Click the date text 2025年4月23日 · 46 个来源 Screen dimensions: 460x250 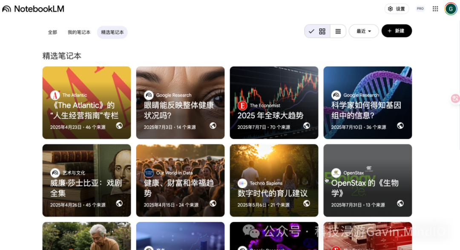click(x=78, y=127)
